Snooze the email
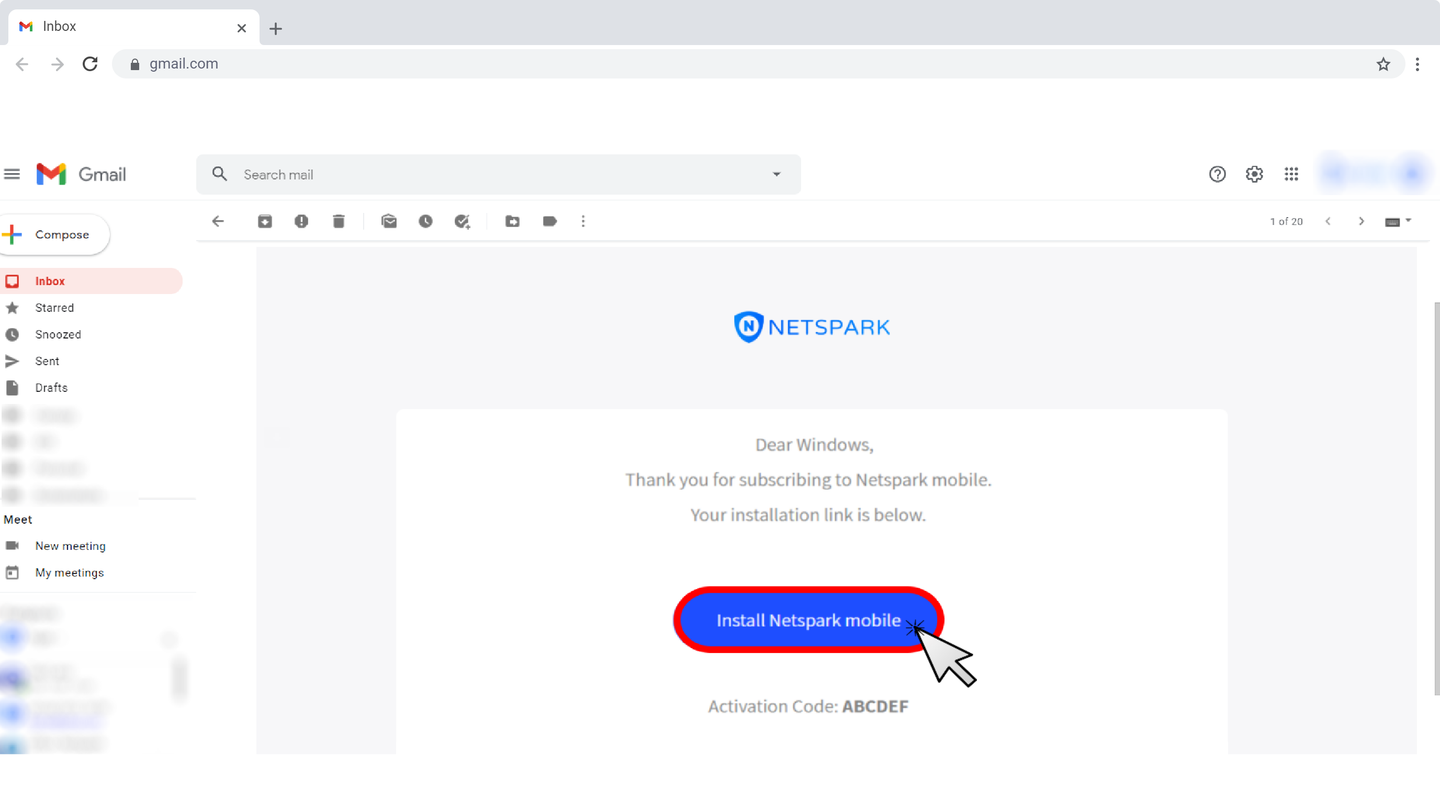 click(x=426, y=221)
